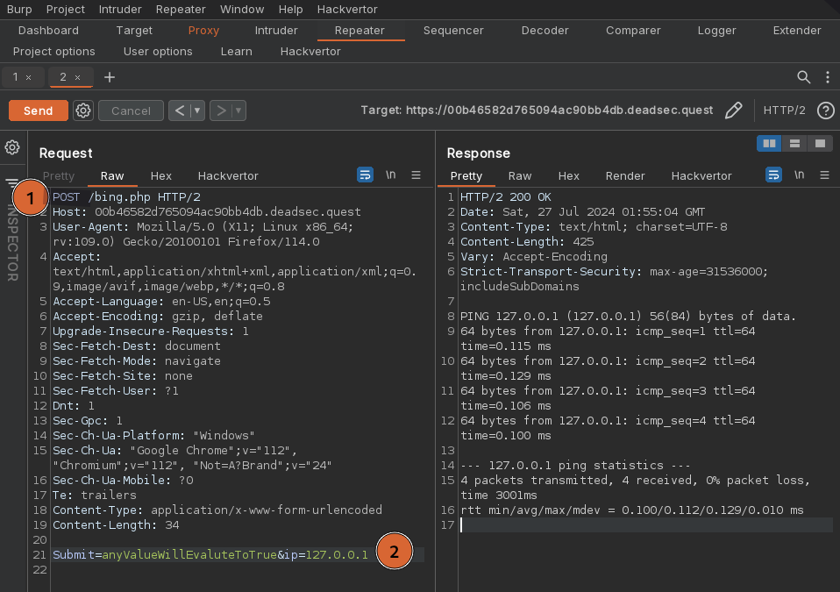Toggle non-printable characters in request pane
Viewport: 840px width, 592px height.
390,175
